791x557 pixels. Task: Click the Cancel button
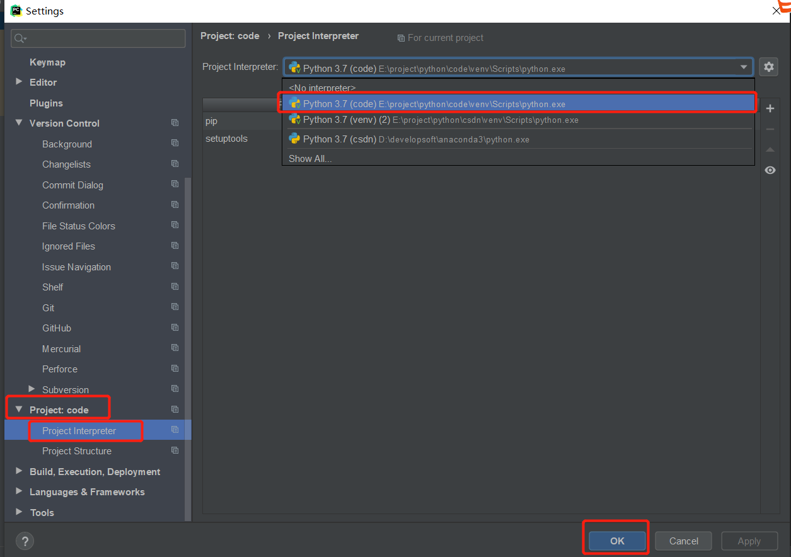684,541
